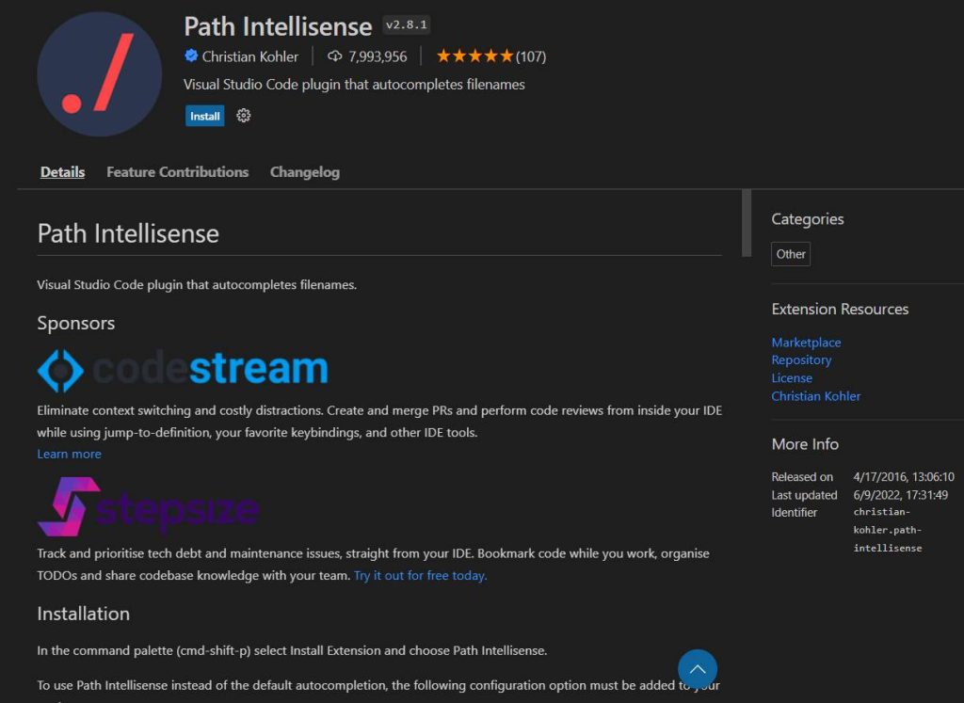Click the Stepsize sponsor logo
Image resolution: width=964 pixels, height=703 pixels.
pos(149,507)
